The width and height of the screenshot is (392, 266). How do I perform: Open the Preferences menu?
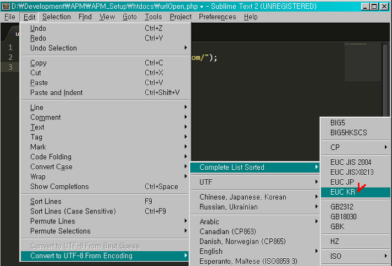217,17
